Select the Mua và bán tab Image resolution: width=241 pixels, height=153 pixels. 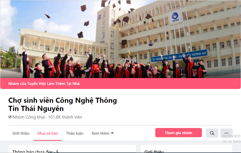coord(48,133)
